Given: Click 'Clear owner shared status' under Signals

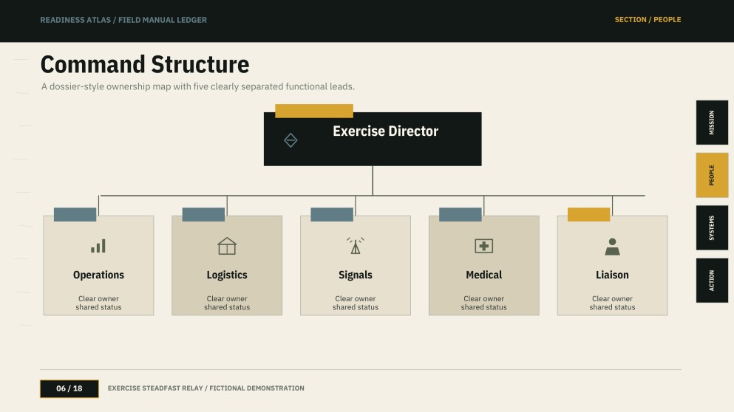Looking at the screenshot, I should tap(356, 303).
